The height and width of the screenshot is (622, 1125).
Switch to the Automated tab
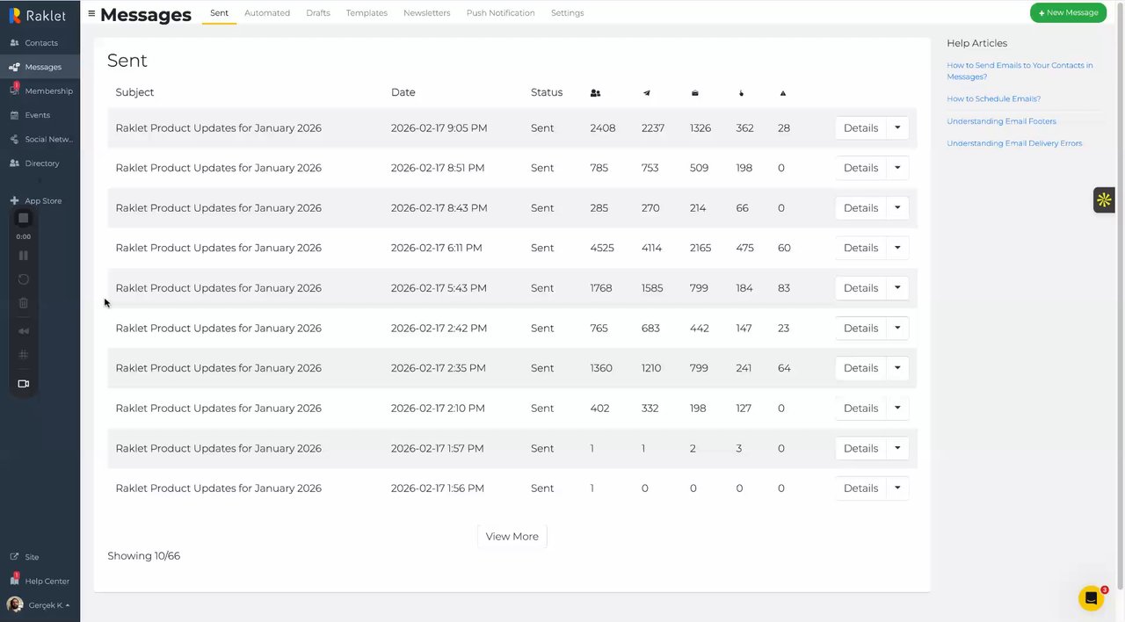click(267, 13)
